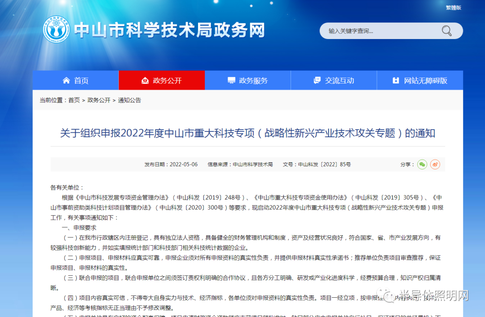Image resolution: width=485 pixels, height=317 pixels.
Task: Click the 政务公开 building icon
Action: (145, 81)
